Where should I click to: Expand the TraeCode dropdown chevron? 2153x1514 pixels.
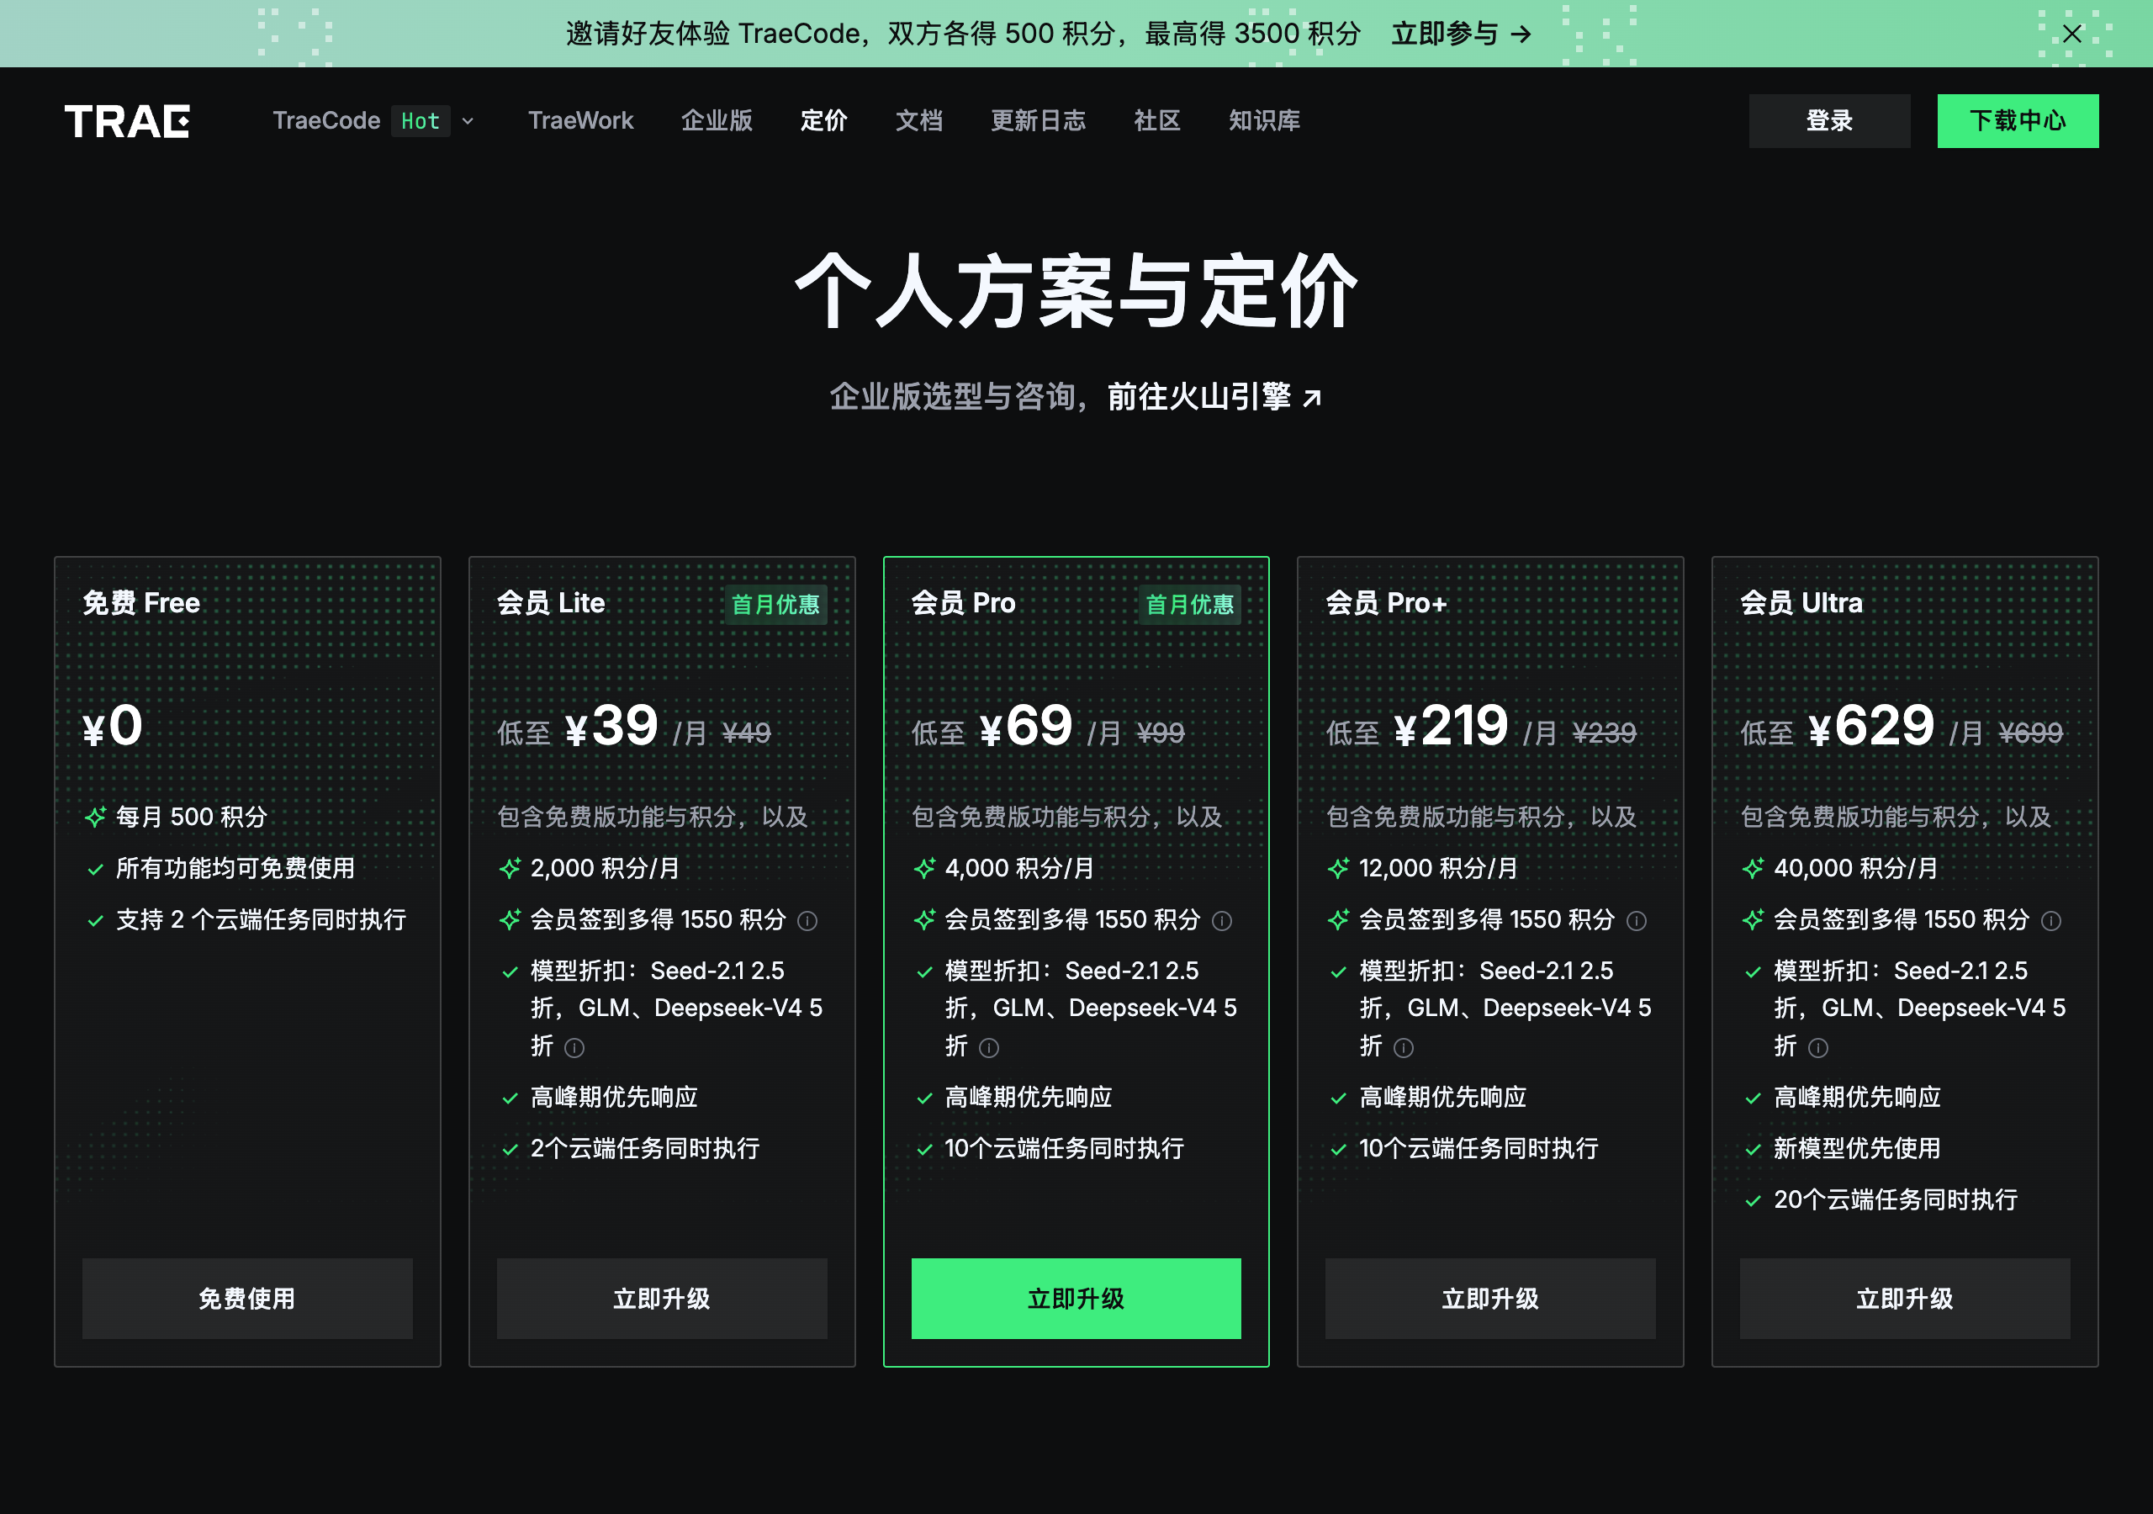[x=467, y=121]
